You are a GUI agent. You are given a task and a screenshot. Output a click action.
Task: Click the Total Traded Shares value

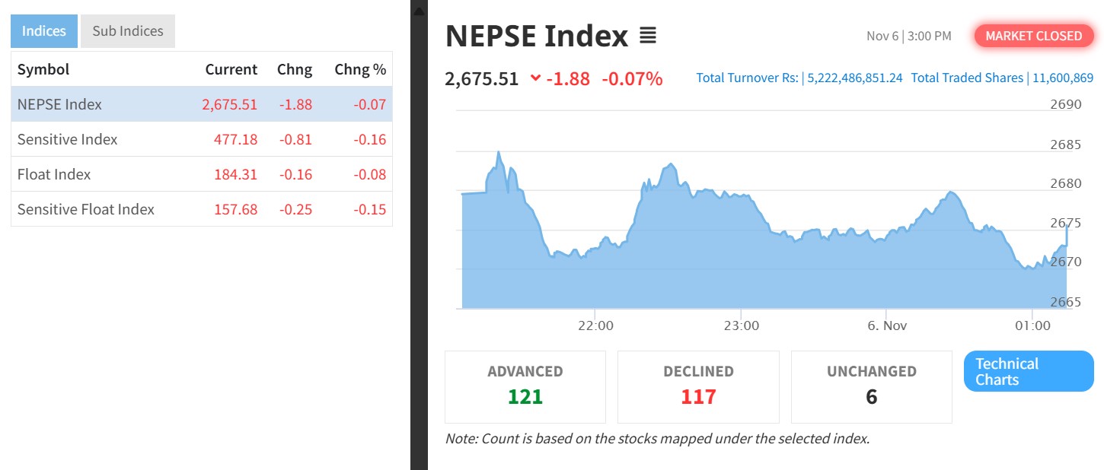tap(1063, 78)
